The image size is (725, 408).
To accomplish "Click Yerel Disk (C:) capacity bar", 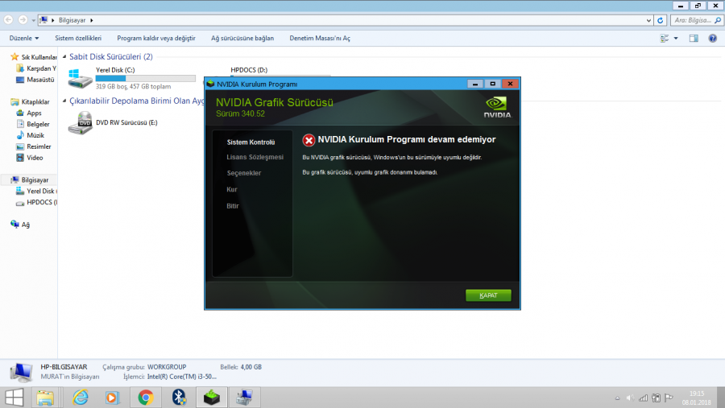I will click(146, 79).
